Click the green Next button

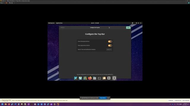tap(128, 27)
